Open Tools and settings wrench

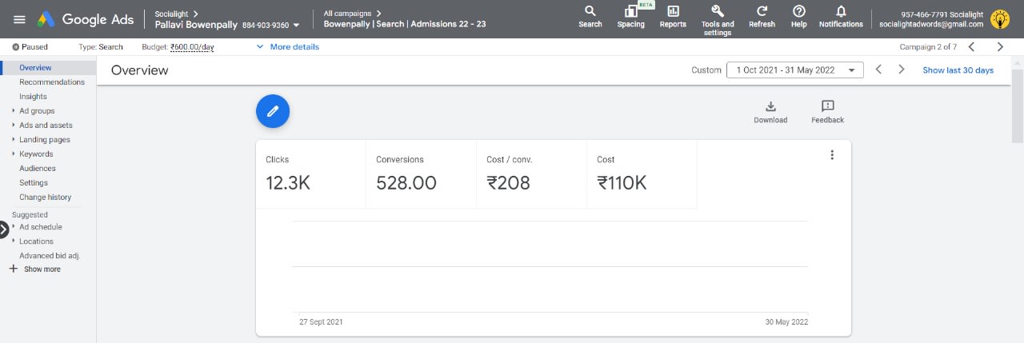click(718, 11)
